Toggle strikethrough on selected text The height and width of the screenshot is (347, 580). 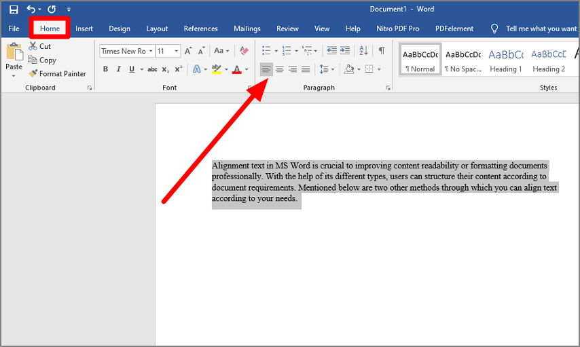(152, 69)
